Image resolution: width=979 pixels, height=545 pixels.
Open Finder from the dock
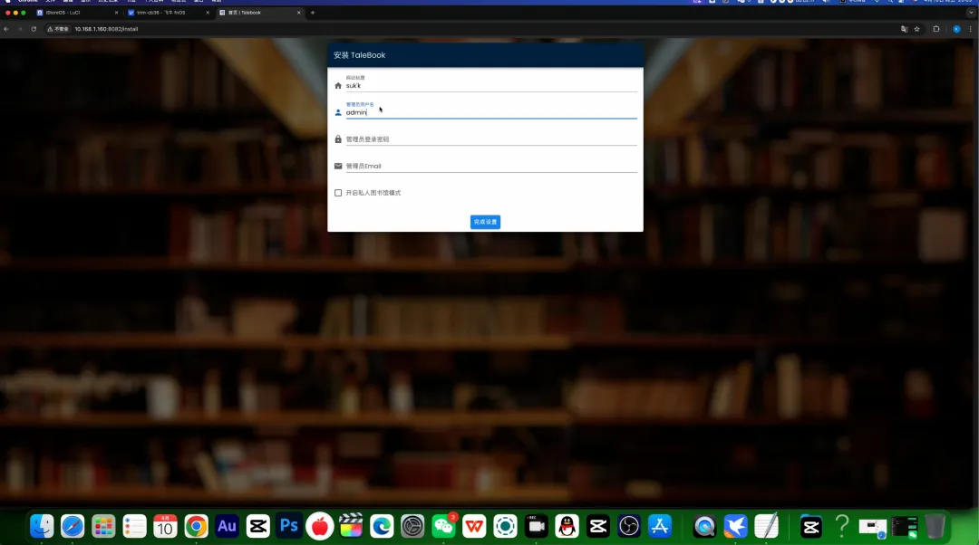pos(42,526)
